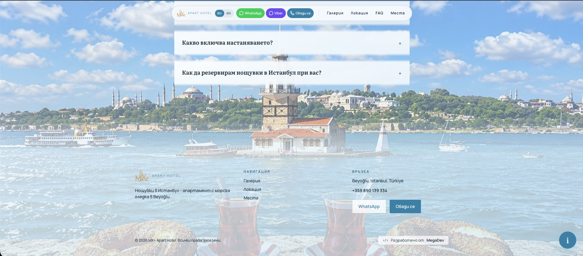Click the footer Обади се button
Image resolution: width=583 pixels, height=256 pixels.
coord(405,206)
